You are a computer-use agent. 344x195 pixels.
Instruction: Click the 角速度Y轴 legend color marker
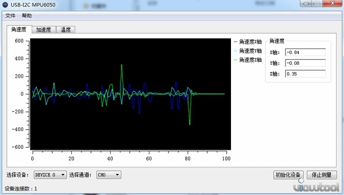[x=235, y=51]
